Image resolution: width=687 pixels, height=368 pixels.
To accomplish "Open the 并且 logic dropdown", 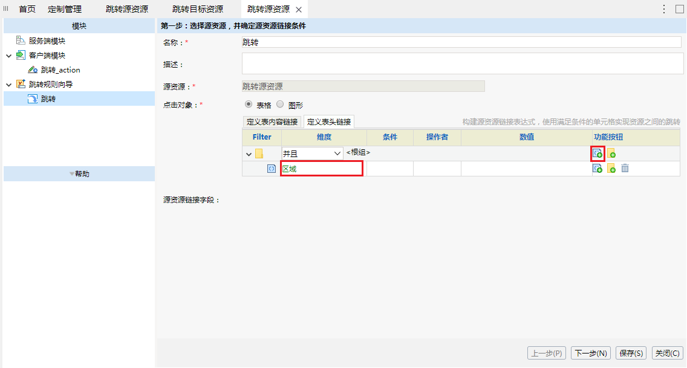I will pyautogui.click(x=312, y=153).
